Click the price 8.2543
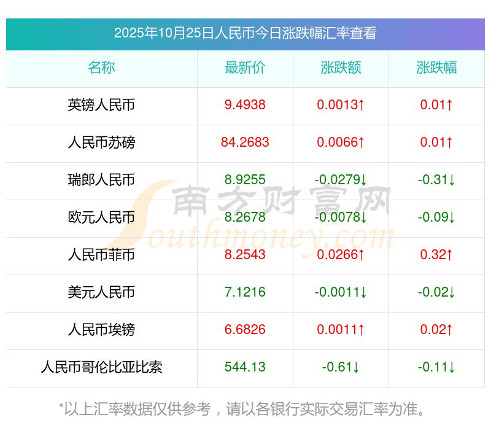491x428 pixels. [x=245, y=255]
